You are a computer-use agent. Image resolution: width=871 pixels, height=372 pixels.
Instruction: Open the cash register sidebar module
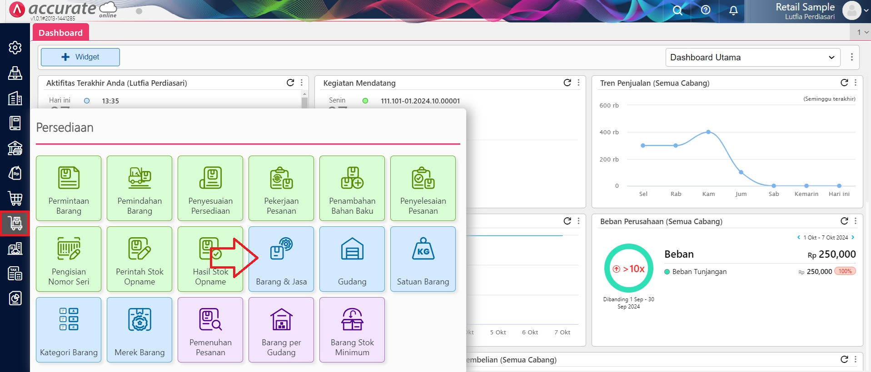(x=15, y=73)
